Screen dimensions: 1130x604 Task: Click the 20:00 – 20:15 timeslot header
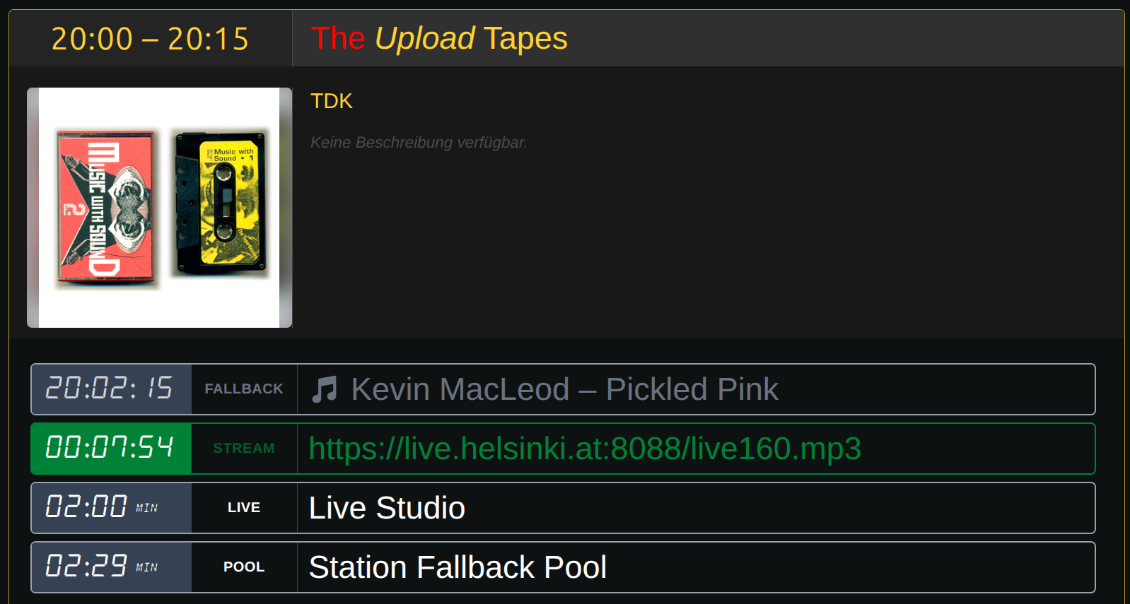[x=150, y=39]
